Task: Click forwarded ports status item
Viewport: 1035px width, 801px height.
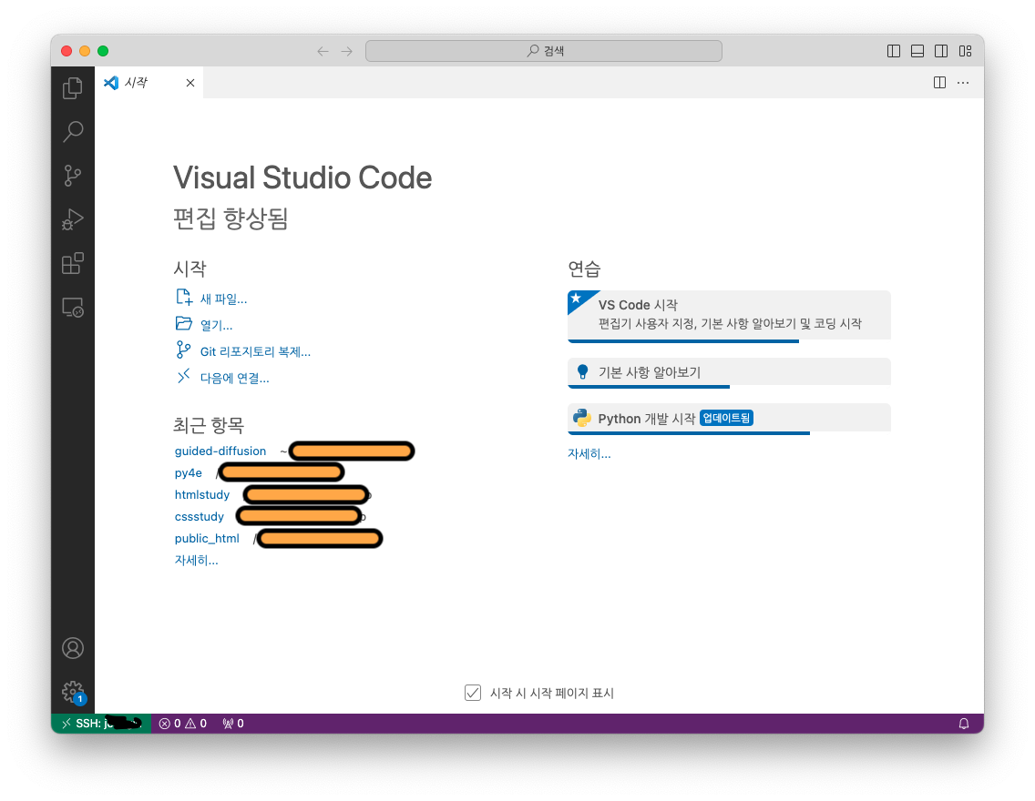Action: tap(233, 724)
